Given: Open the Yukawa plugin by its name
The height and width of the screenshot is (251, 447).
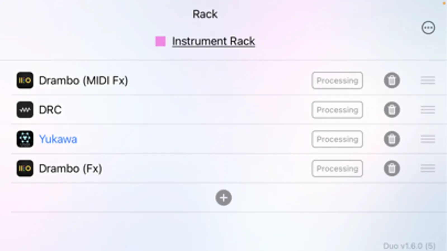Looking at the screenshot, I should pos(58,139).
